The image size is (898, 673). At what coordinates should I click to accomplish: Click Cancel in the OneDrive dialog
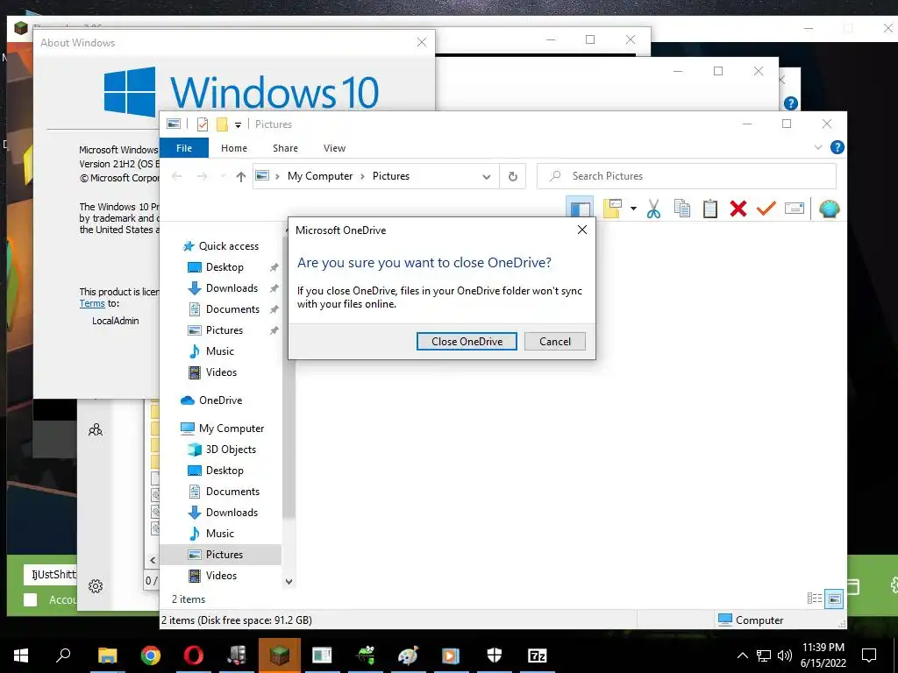pos(555,341)
